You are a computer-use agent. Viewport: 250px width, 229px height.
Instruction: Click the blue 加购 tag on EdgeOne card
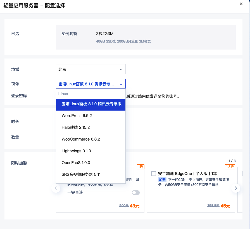[x=162, y=179]
